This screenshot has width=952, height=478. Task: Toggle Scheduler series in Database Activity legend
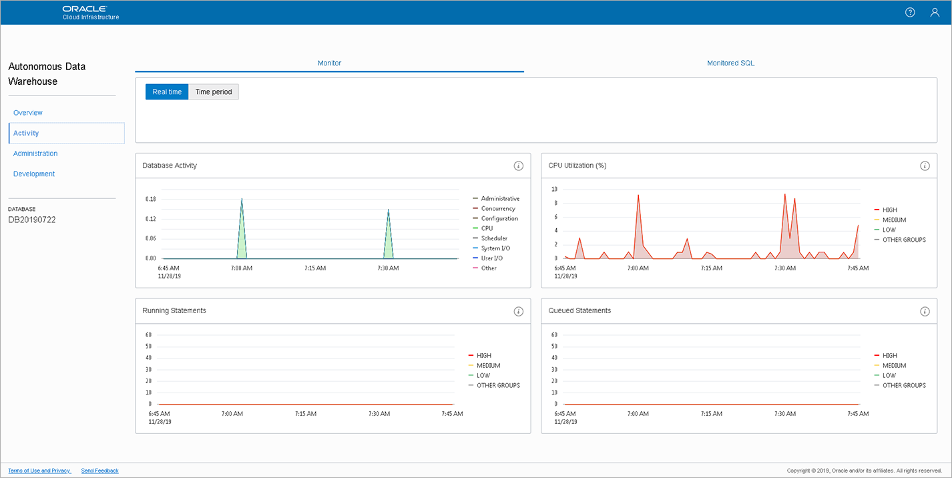click(490, 238)
